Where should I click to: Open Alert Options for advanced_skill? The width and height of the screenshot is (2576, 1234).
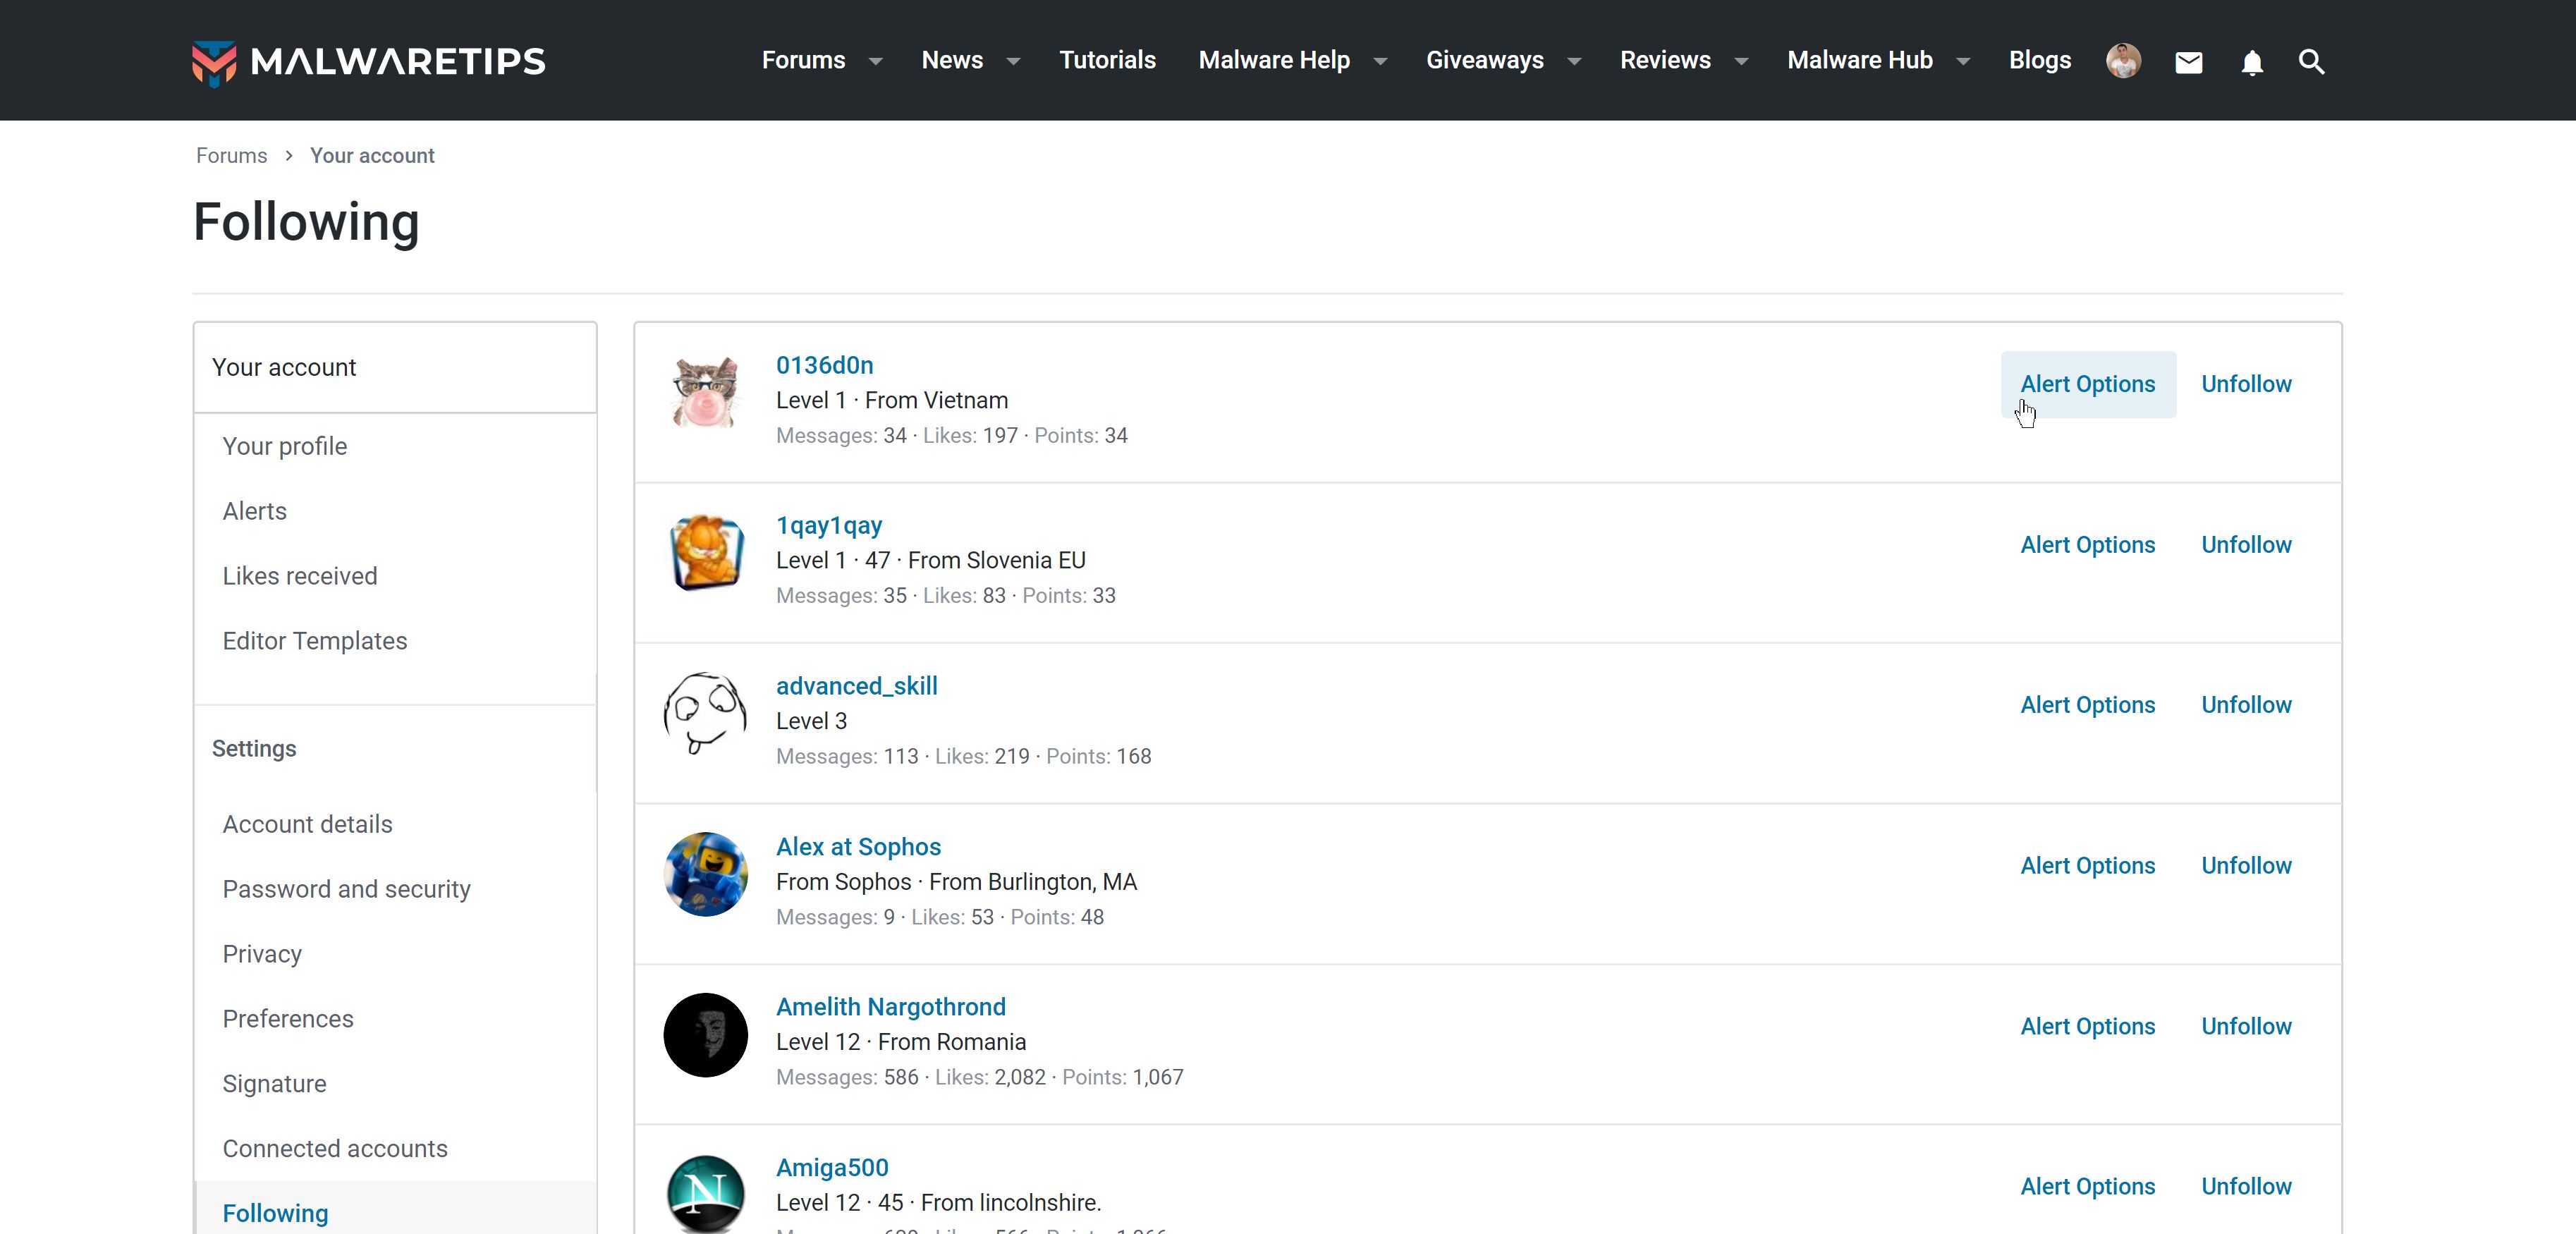pos(2087,705)
